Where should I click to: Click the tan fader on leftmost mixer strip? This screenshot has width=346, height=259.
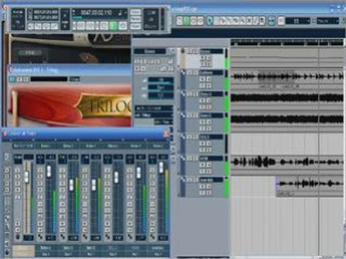coord(26,177)
